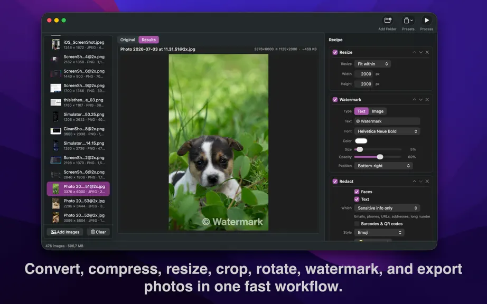Click the Add Images button
The image size is (487, 304).
point(65,232)
